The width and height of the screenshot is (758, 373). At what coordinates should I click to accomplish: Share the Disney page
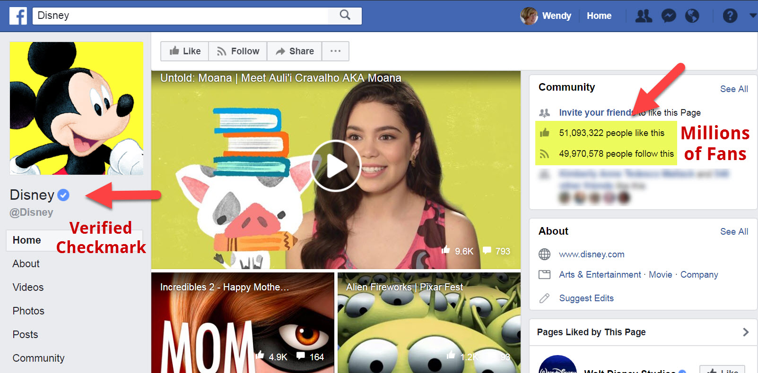click(295, 51)
